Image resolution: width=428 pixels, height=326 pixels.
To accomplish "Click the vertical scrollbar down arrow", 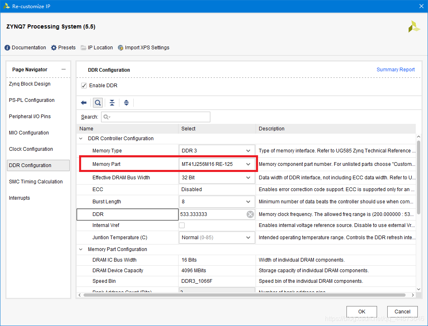I will [419, 289].
